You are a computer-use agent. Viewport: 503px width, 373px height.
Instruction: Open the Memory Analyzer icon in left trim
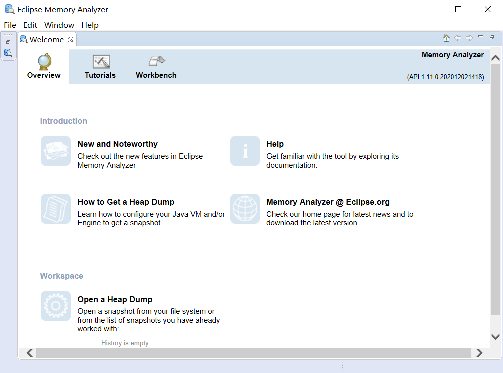(x=8, y=53)
